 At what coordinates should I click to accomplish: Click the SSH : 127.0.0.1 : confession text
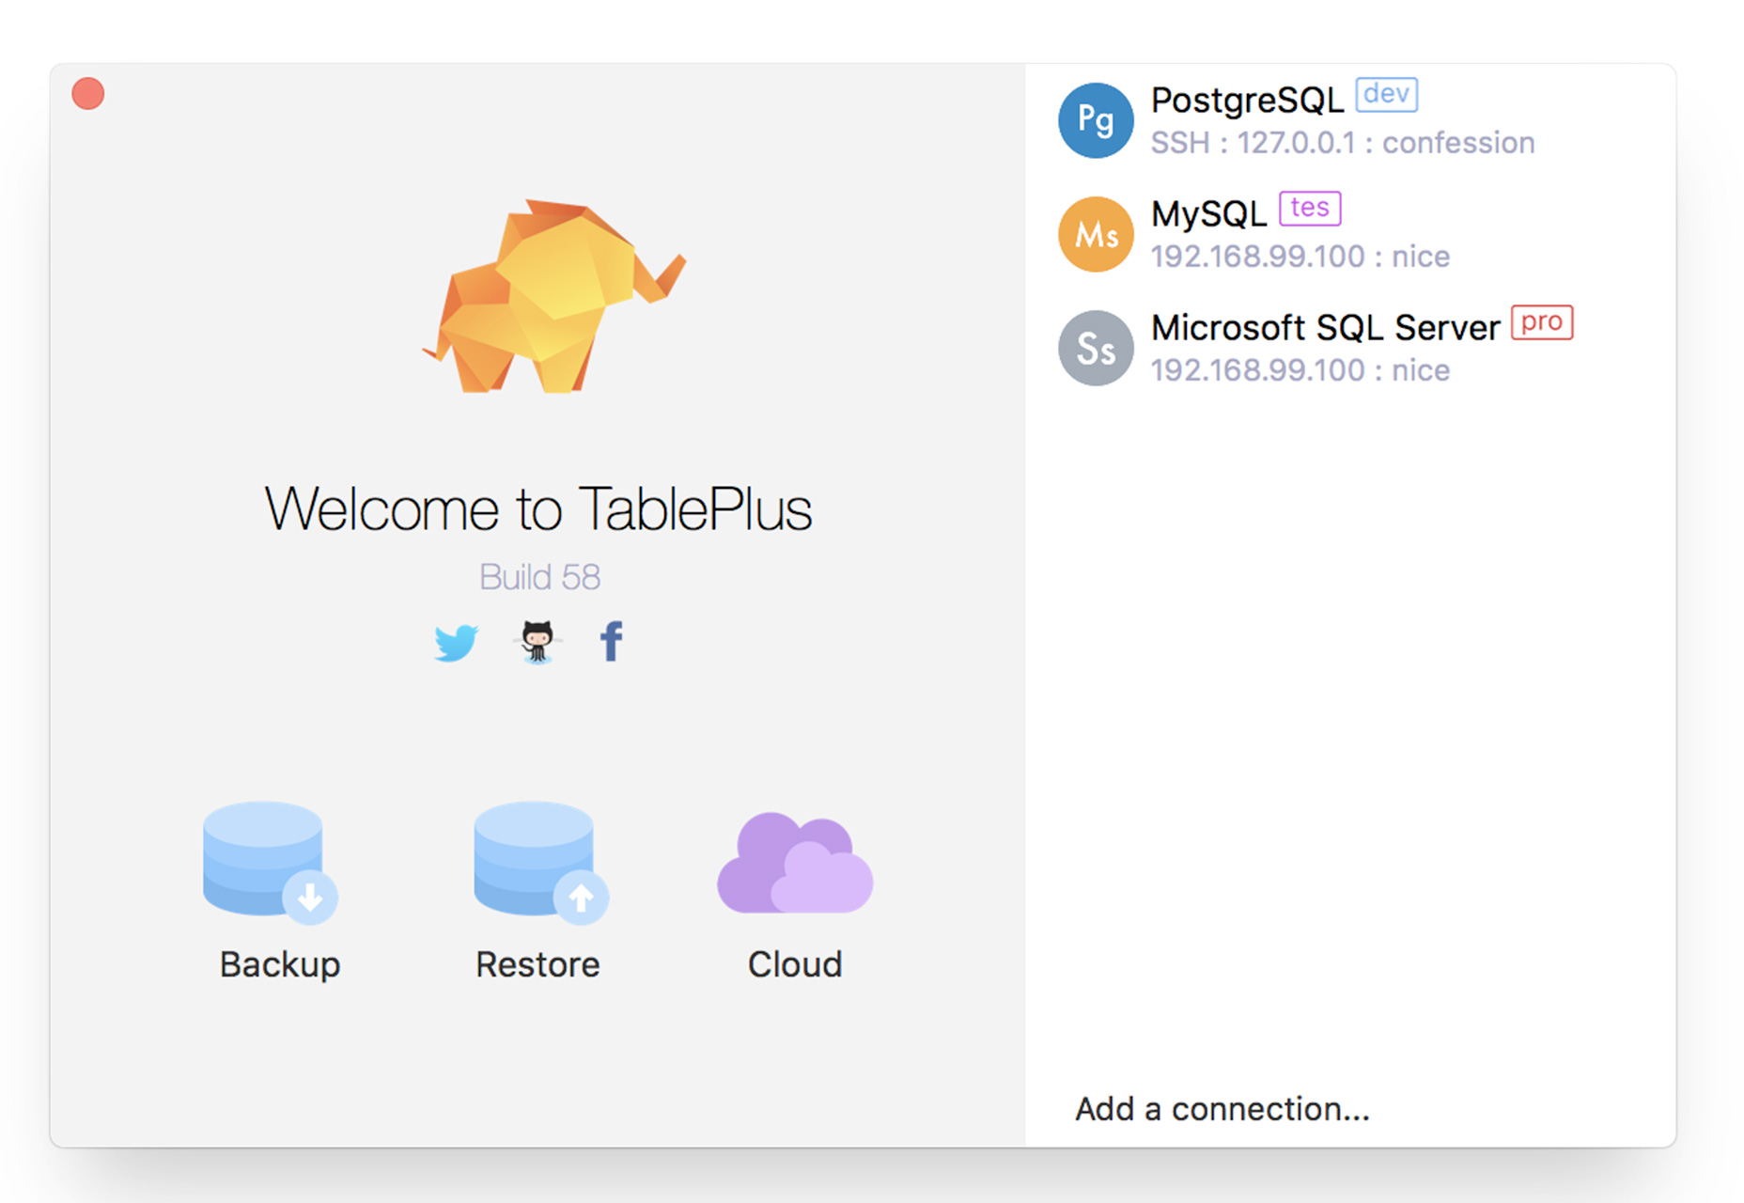(x=1343, y=143)
